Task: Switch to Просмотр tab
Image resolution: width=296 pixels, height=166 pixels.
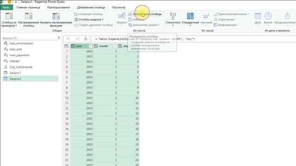Action: point(118,7)
